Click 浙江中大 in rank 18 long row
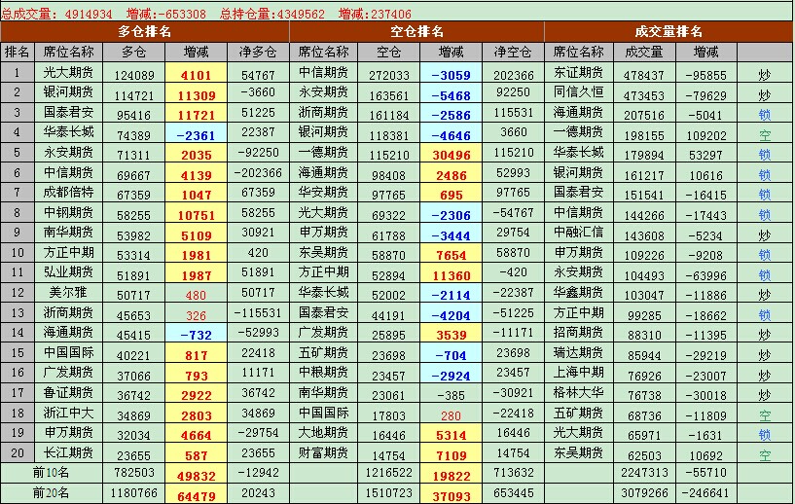This screenshot has width=795, height=504. (68, 413)
